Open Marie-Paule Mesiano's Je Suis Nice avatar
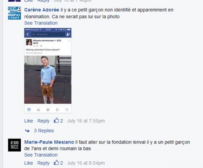Image resolution: width=203 pixels, height=168 pixels. pos(14,145)
